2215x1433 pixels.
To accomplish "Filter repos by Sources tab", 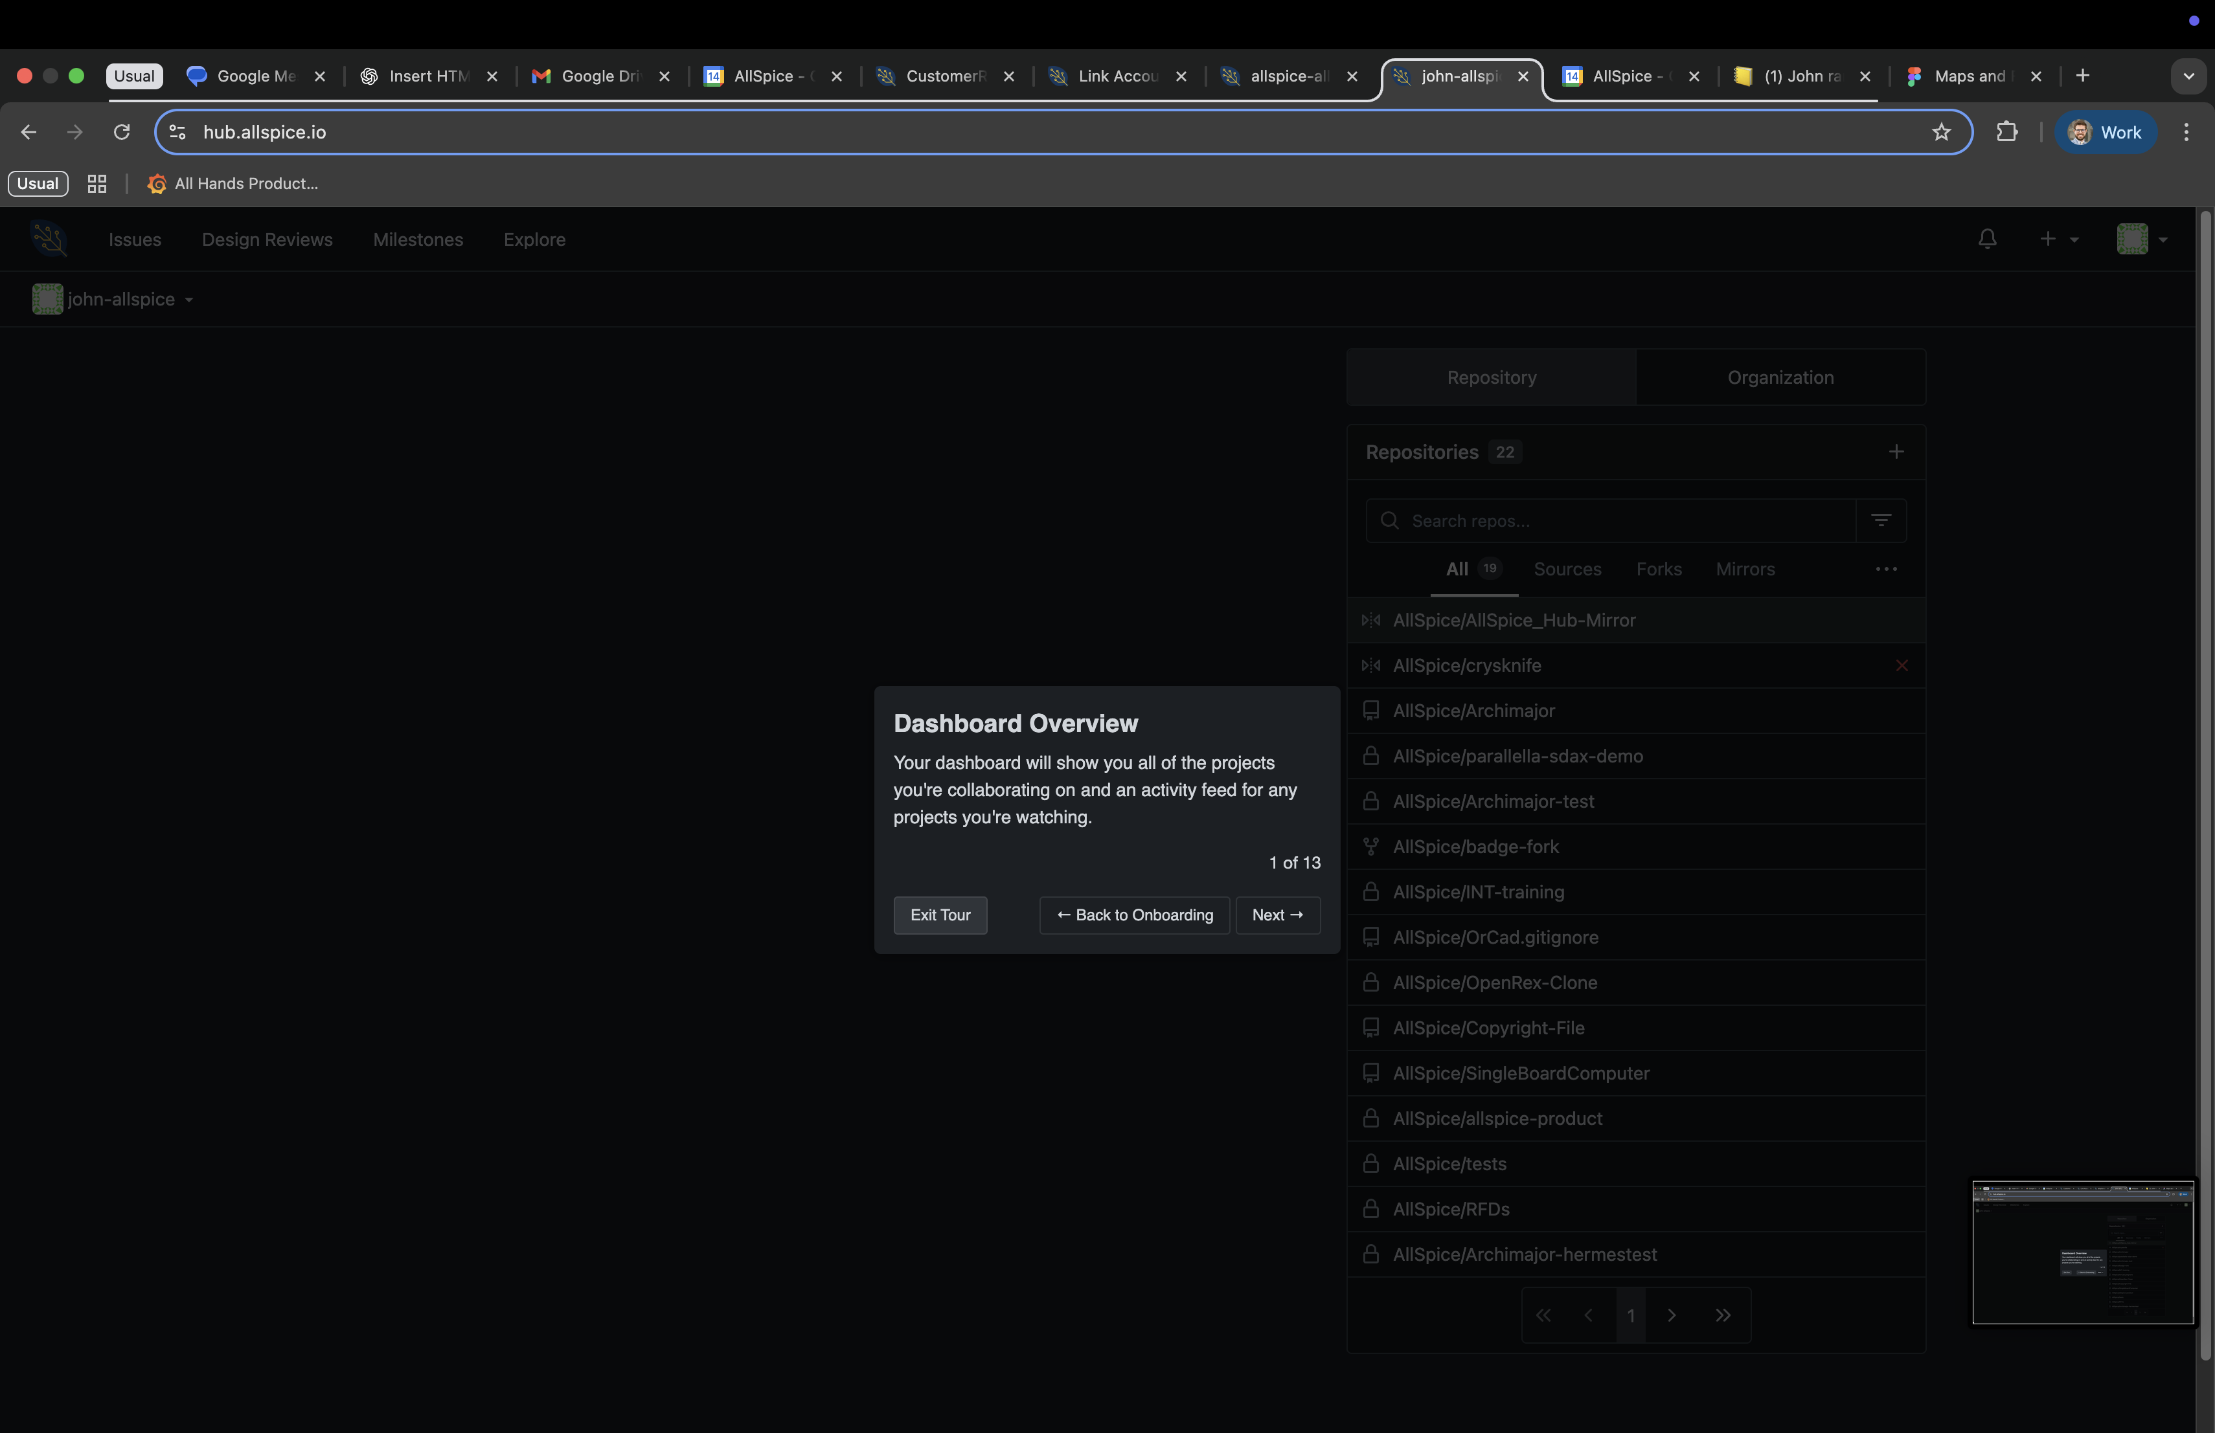I will (1567, 569).
